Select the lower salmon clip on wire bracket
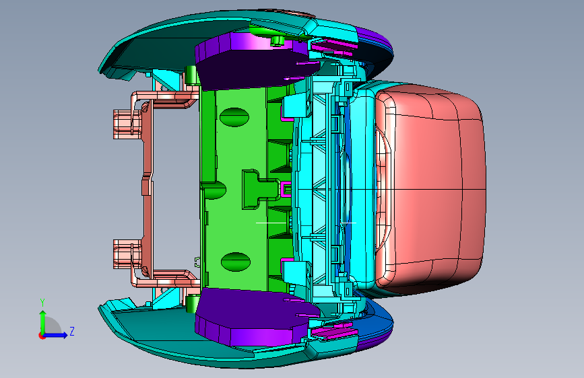Image resolution: width=584 pixels, height=378 pixels. click(x=127, y=254)
